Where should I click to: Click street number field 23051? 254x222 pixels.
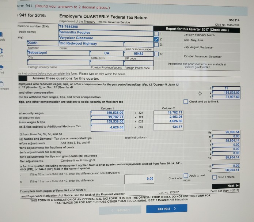pyautogui.click(x=43, y=43)
